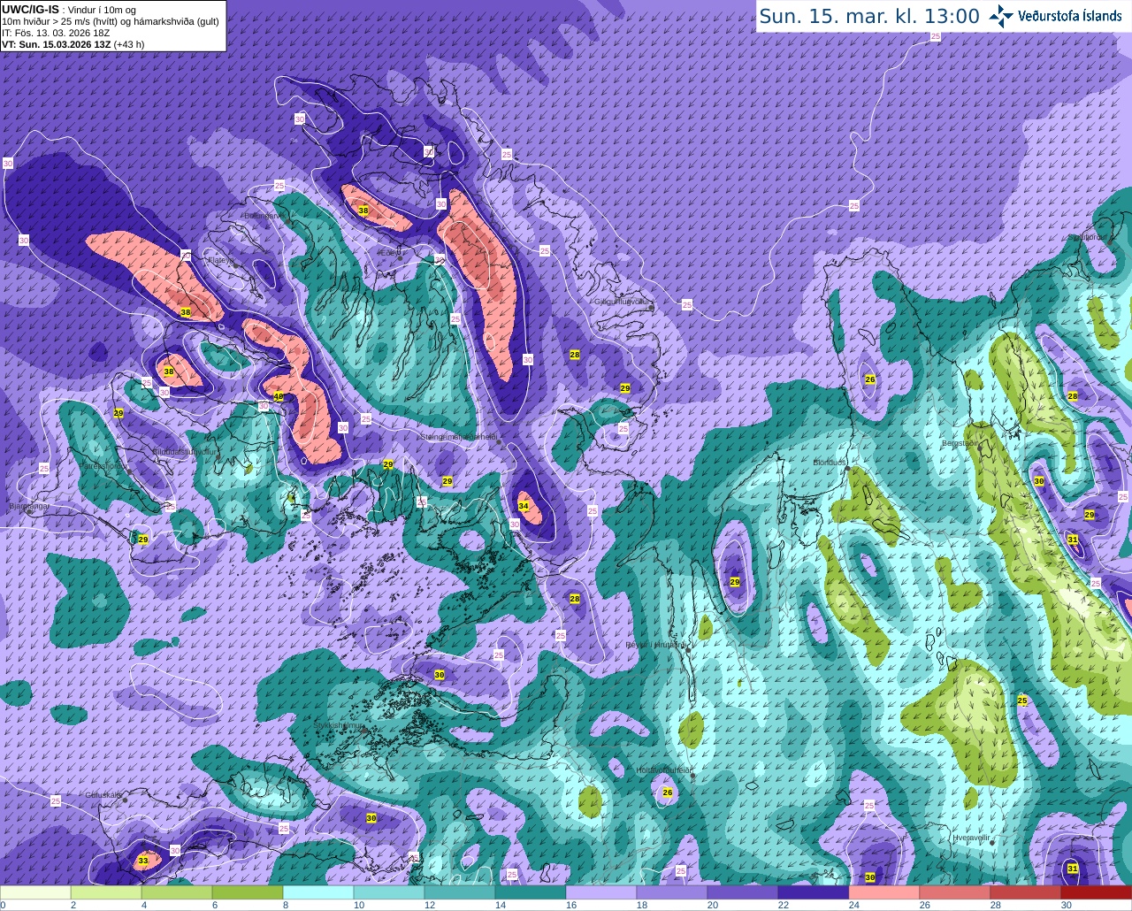Click the yellow 33 gust label near Gufuskálar
The image size is (1132, 911).
pyautogui.click(x=143, y=860)
